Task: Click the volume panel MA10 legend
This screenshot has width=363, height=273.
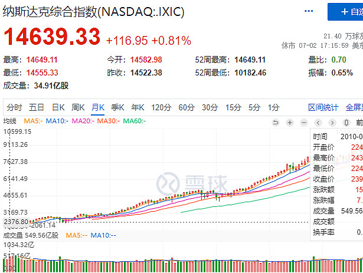Action: (103, 235)
